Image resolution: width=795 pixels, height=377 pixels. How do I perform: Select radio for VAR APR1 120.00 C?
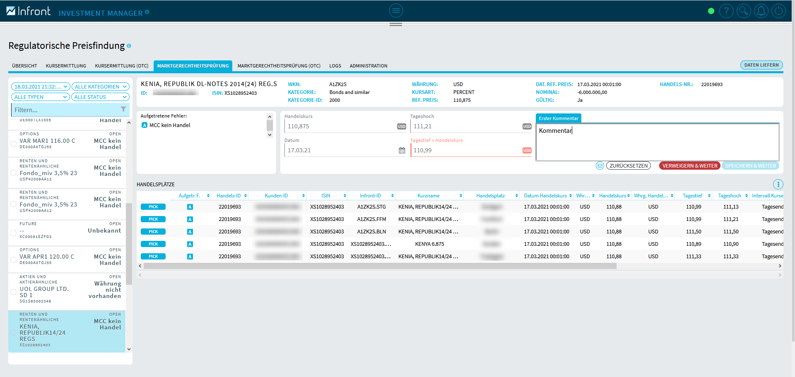13,260
